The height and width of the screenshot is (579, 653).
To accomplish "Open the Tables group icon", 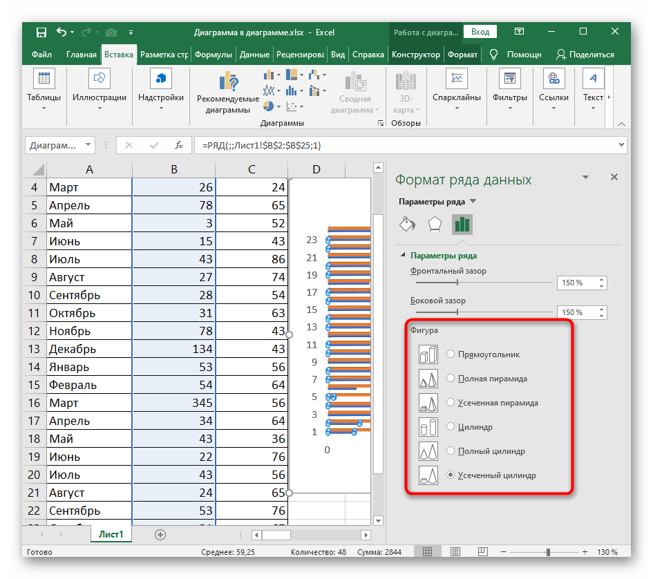I will [44, 79].
